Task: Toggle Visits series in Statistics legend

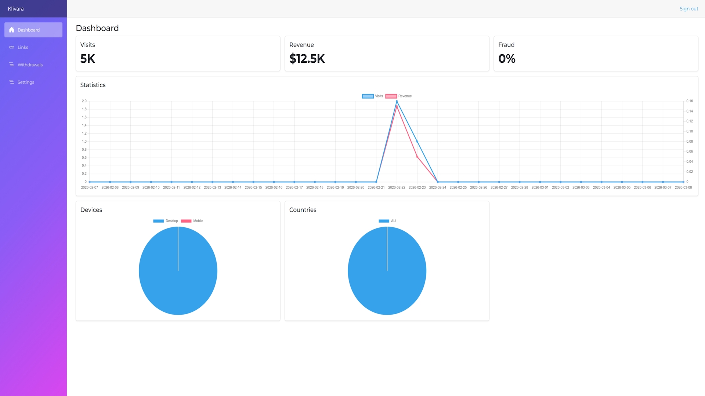Action: [379, 96]
